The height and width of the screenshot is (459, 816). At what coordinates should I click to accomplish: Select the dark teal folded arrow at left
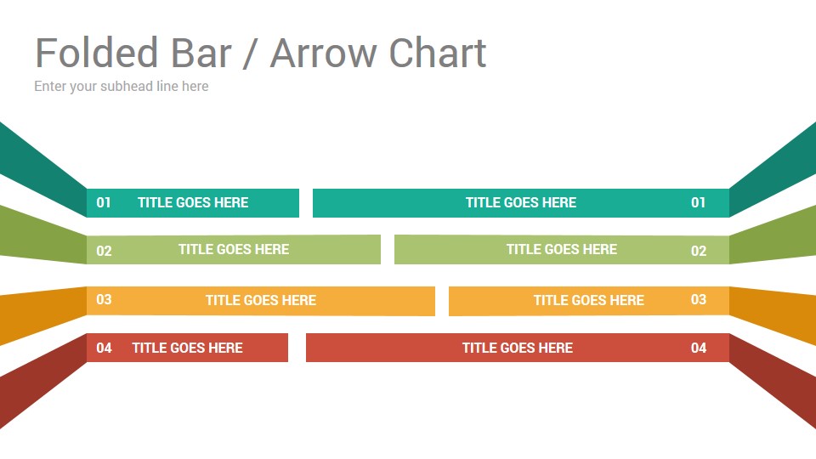coord(43,169)
